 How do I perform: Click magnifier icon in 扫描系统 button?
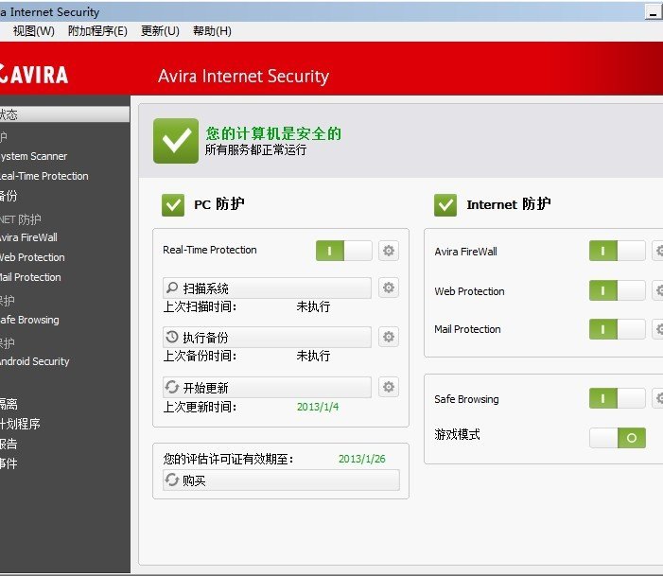(172, 288)
